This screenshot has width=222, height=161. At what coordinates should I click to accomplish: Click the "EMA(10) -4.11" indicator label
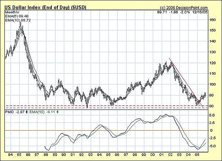pos(42,112)
